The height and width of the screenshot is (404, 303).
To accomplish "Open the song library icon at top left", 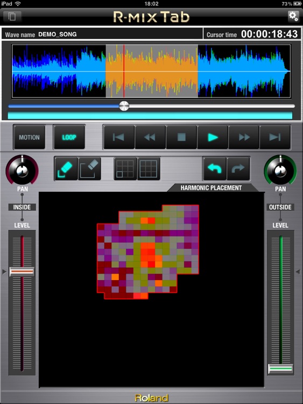I will pos(12,17).
